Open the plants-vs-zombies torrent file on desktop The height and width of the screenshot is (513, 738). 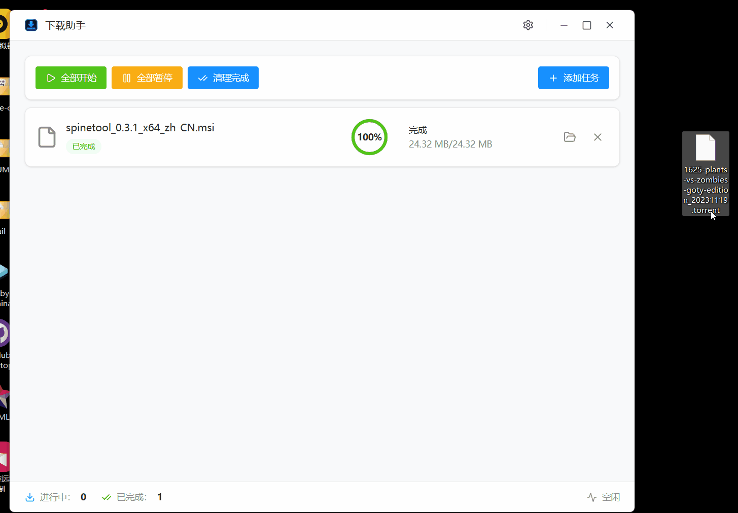point(706,152)
